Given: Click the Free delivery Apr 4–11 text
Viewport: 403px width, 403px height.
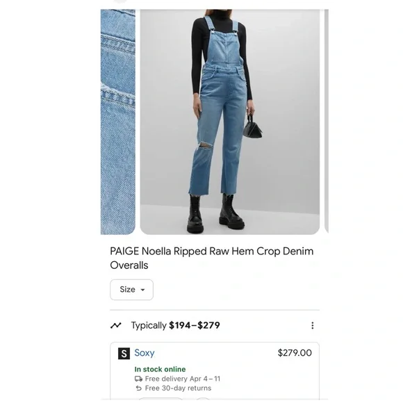Looking at the screenshot, I should 183,379.
